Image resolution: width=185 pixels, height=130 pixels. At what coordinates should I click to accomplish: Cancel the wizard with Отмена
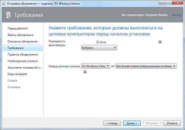coord(172,123)
